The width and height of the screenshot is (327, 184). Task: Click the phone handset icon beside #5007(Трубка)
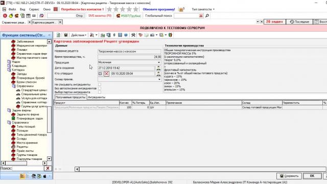[118, 16]
